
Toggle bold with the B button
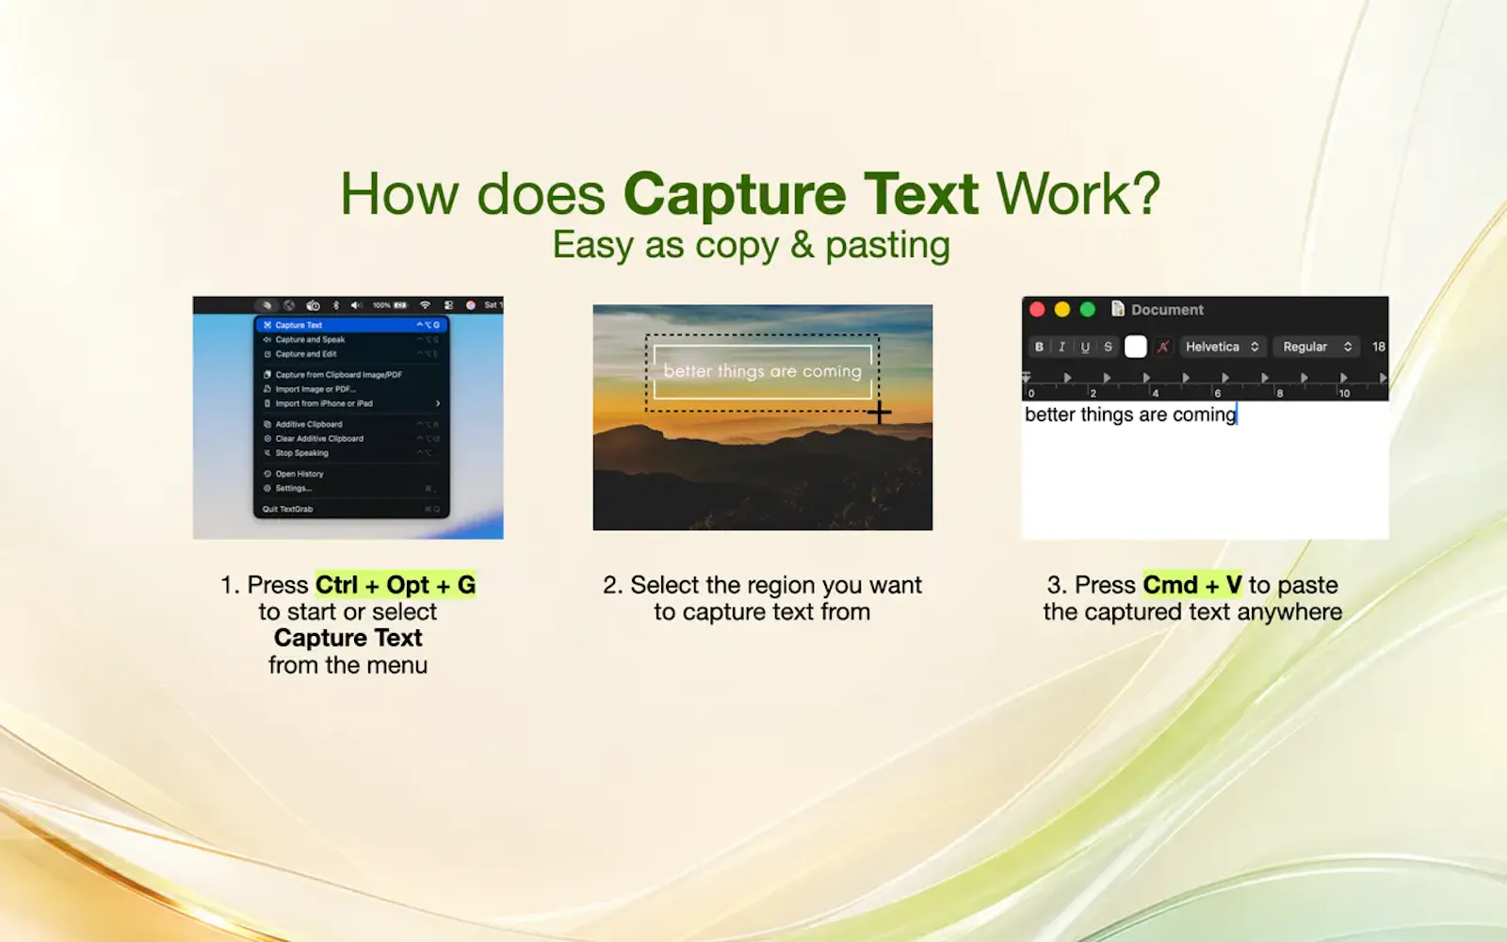(1039, 347)
